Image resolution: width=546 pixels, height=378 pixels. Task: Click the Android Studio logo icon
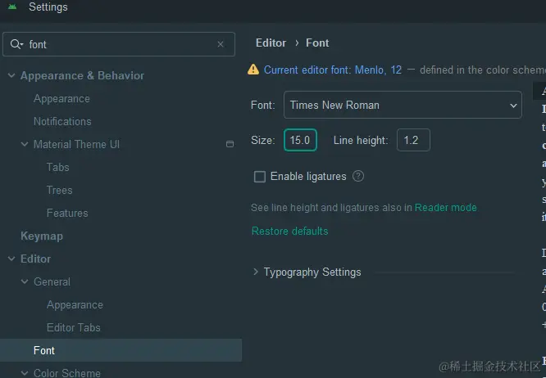(12, 7)
